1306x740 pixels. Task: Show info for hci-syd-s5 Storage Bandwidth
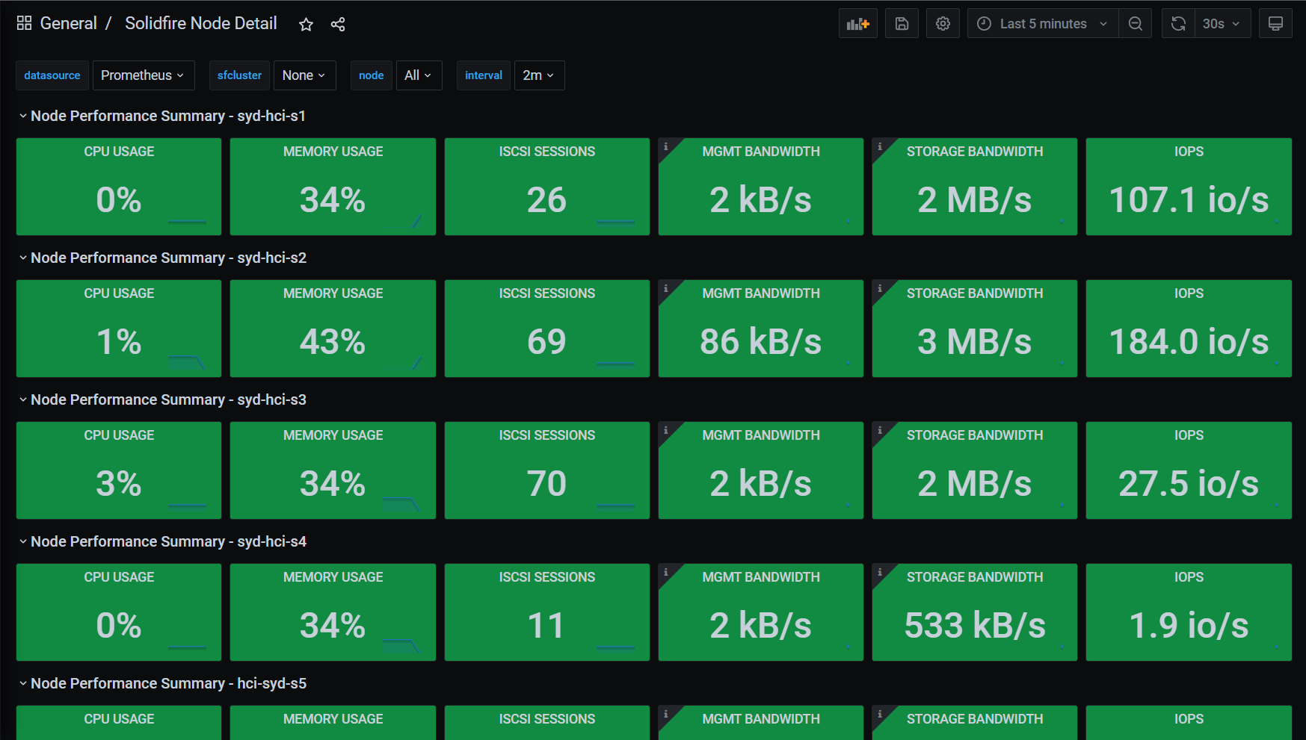point(879,714)
